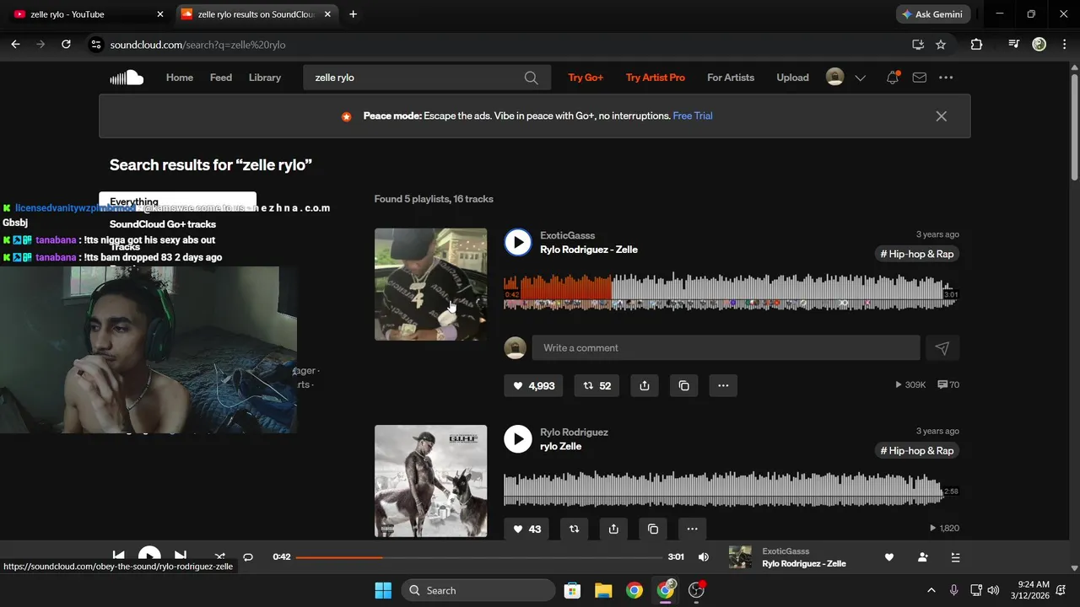This screenshot has height=607, width=1080.
Task: Skip to next track in player
Action: (180, 555)
